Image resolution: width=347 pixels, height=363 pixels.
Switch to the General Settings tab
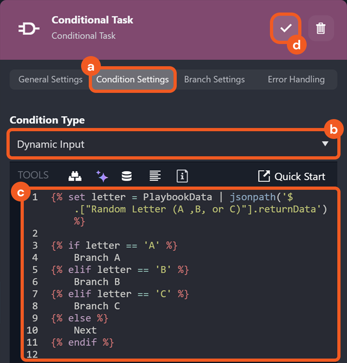coord(50,79)
